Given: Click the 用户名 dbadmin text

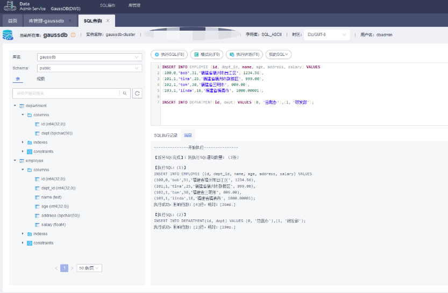Looking at the screenshot, I should (x=376, y=35).
